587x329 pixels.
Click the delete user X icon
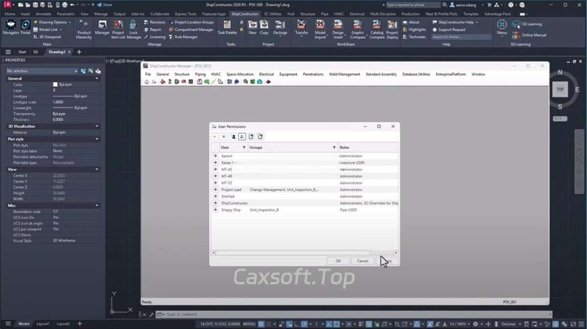coord(224,137)
